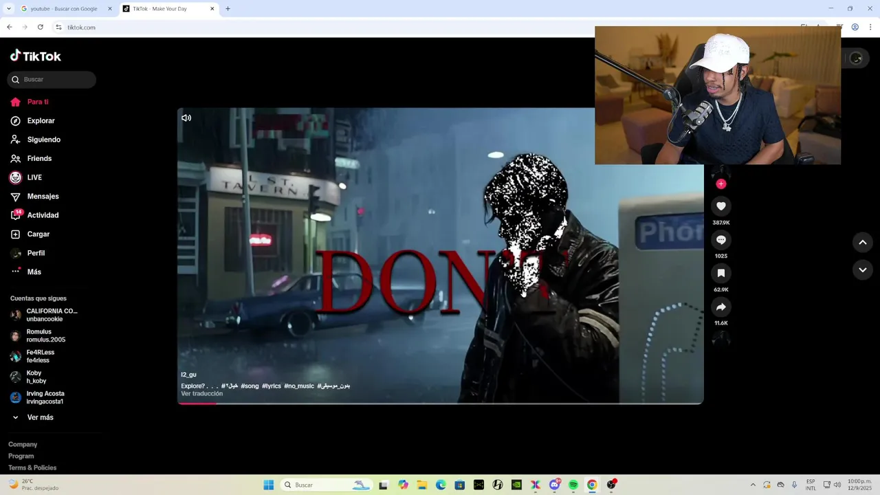Open NVIDIA app from taskbar
Image resolution: width=880 pixels, height=495 pixels.
click(x=516, y=485)
